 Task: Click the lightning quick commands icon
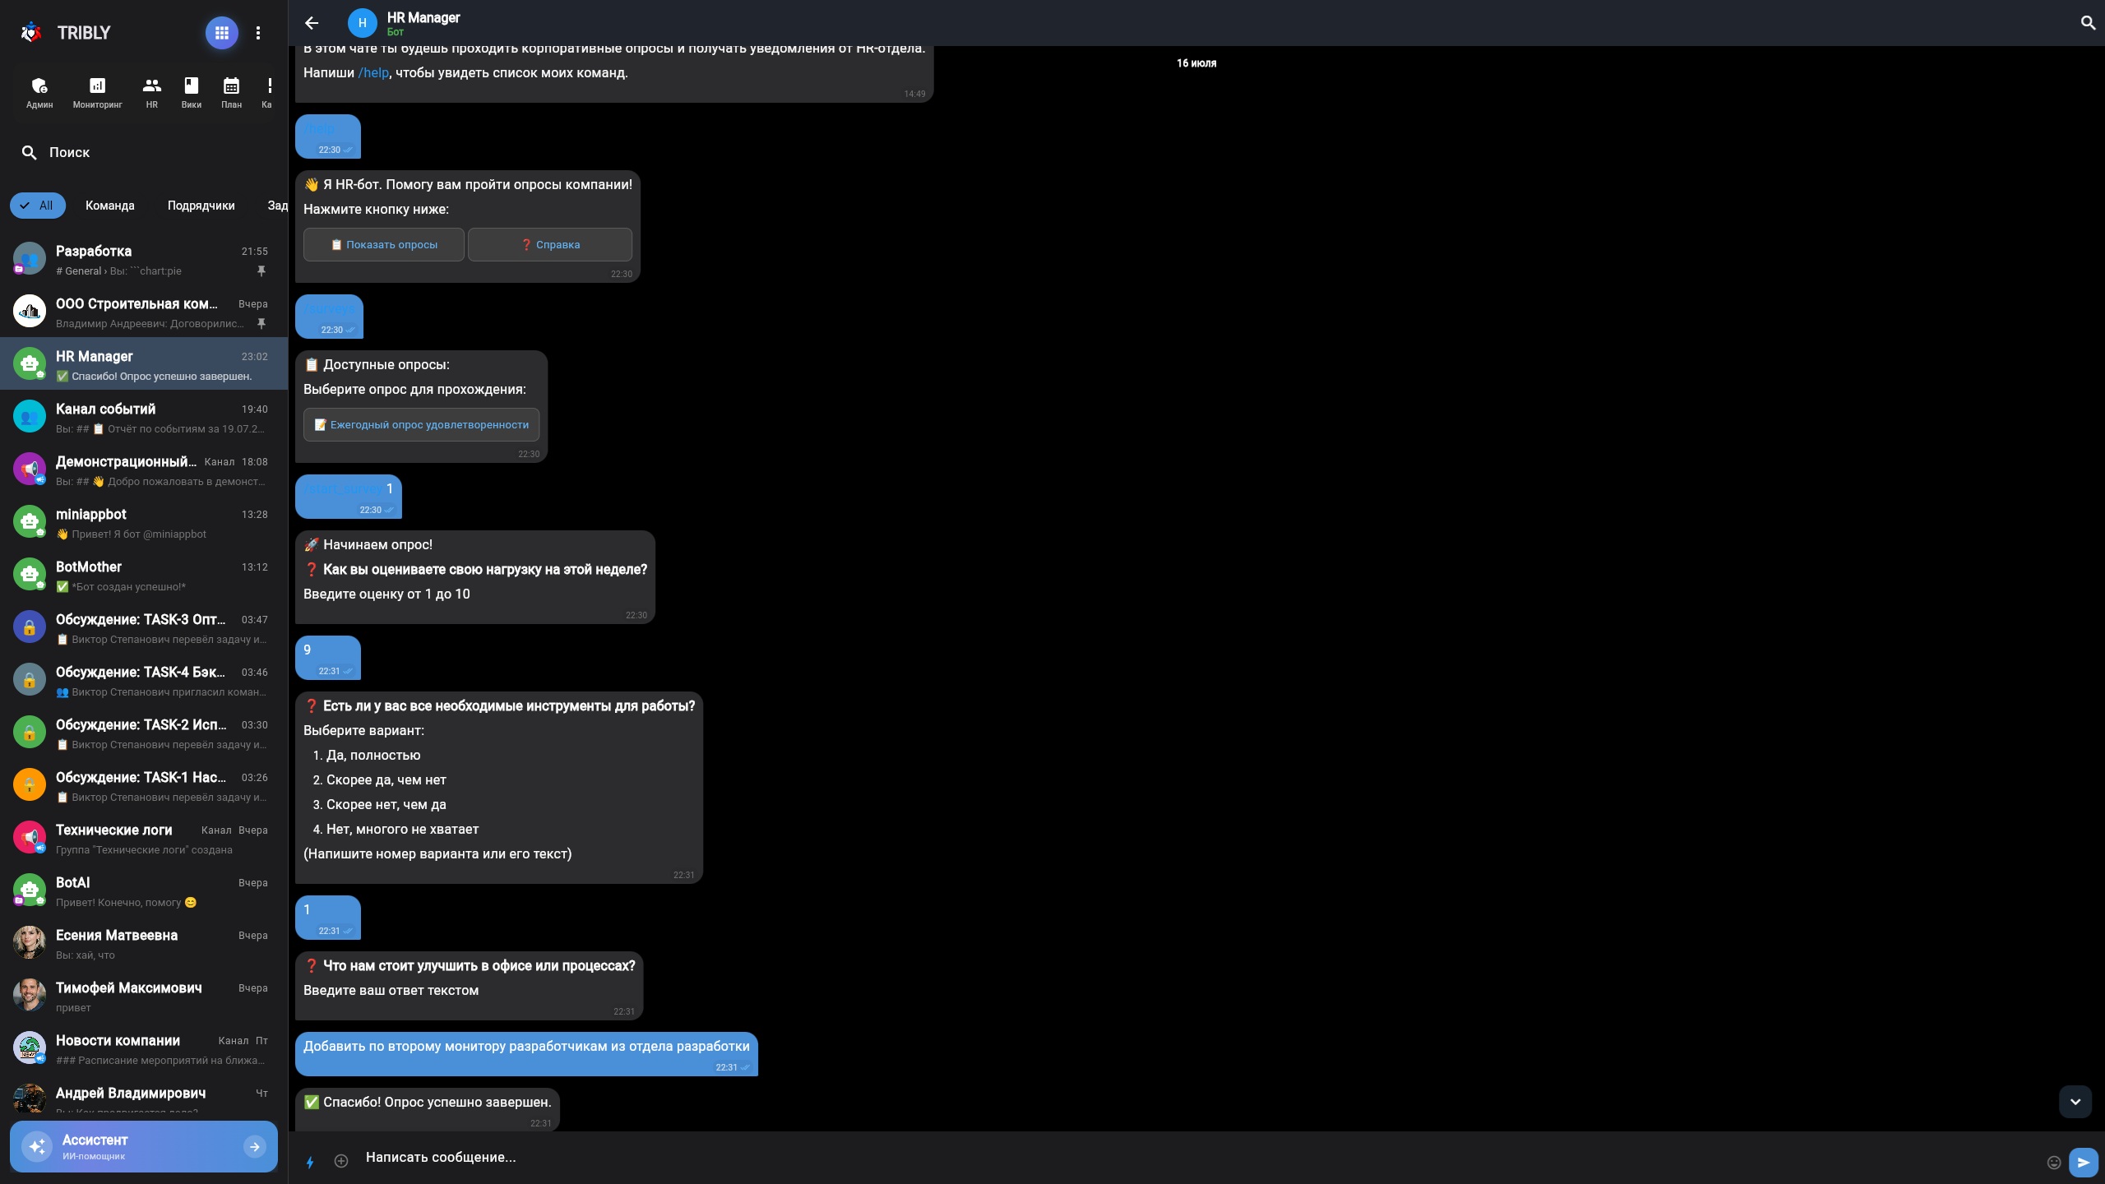(x=310, y=1162)
